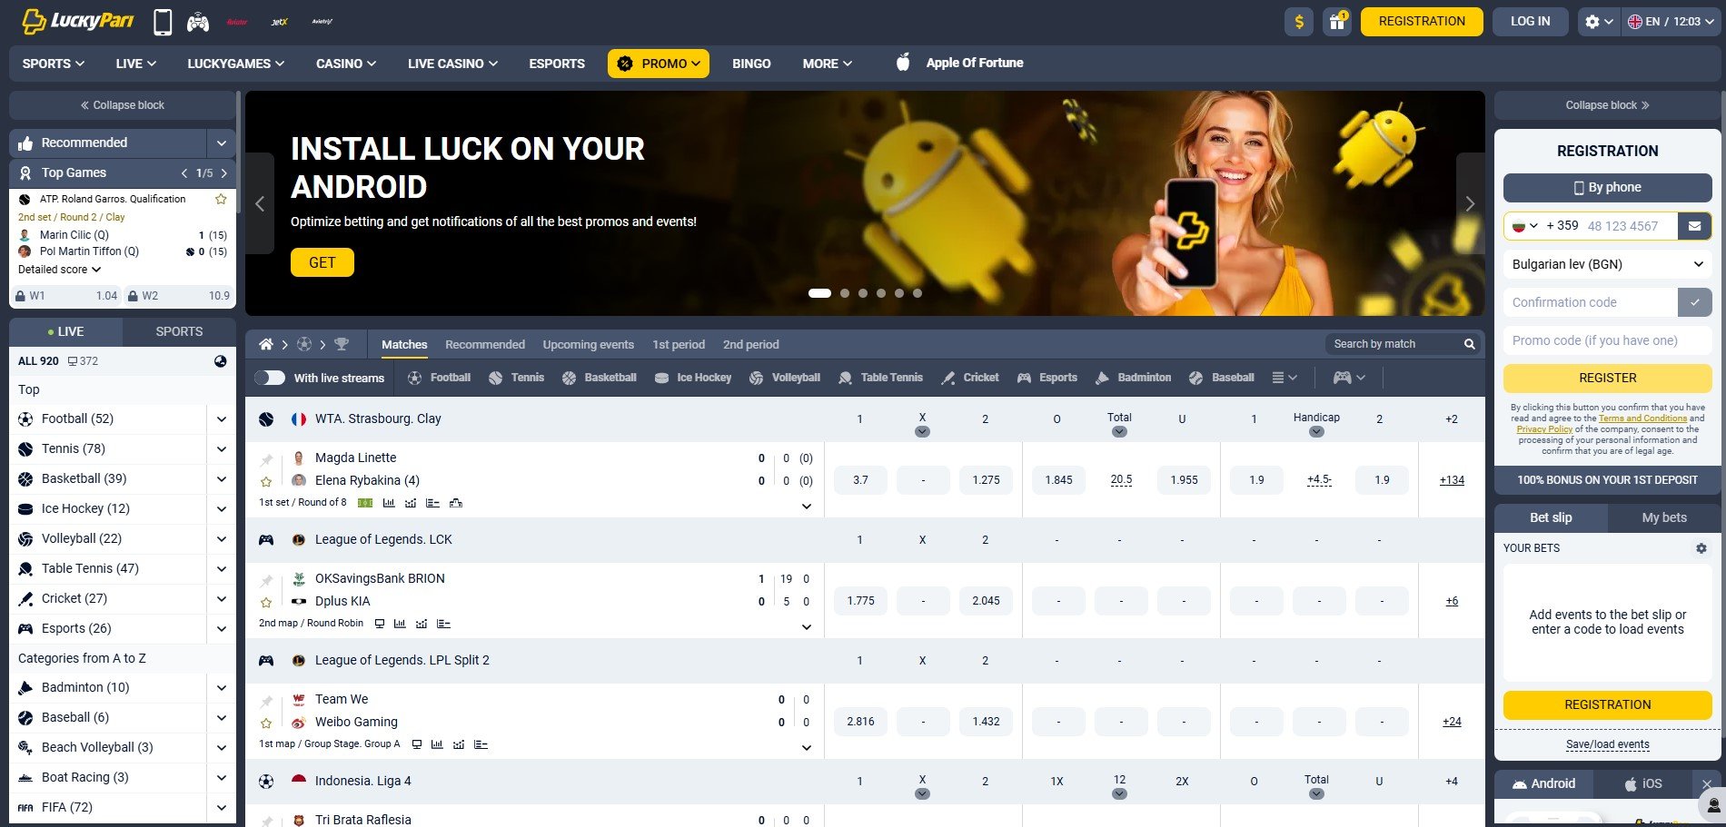Click GET button on Android banner
Screen dimensions: 1726x827
[322, 262]
